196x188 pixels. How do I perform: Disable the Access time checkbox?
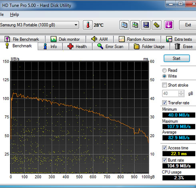pyautogui.click(x=164, y=148)
